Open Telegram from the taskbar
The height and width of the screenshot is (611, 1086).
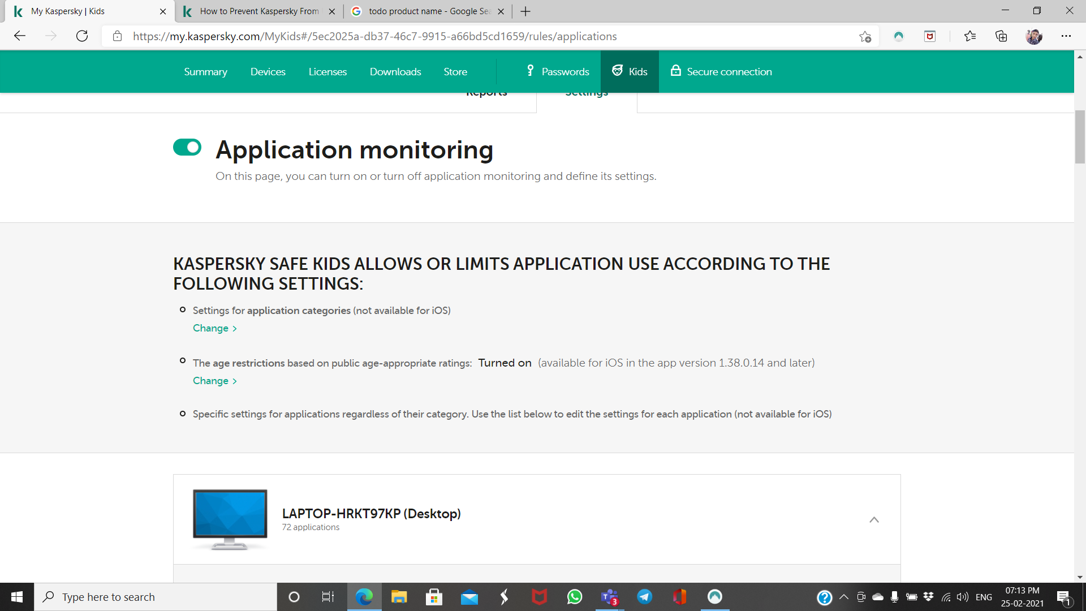click(x=645, y=597)
